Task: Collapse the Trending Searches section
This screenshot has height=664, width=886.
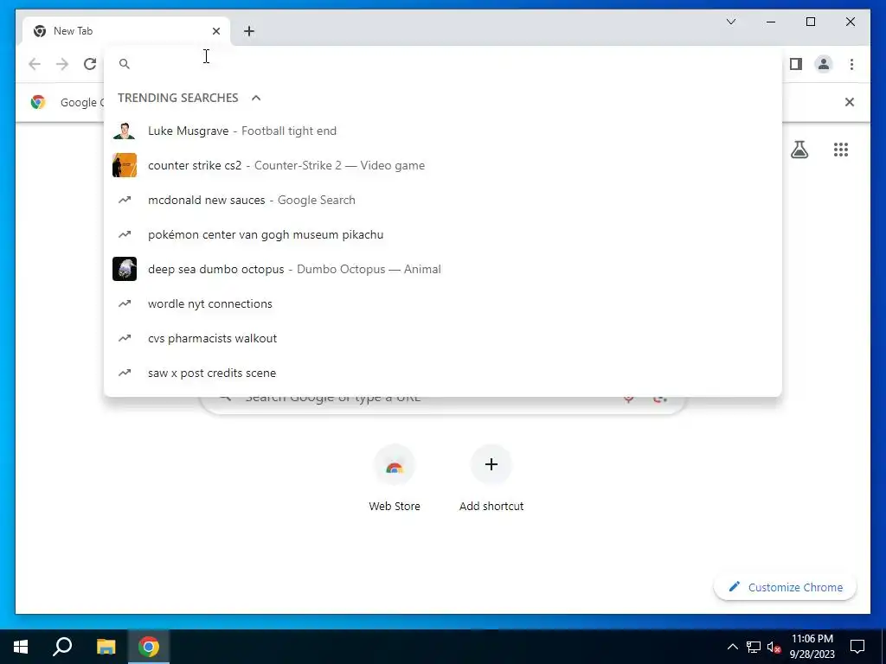Action: click(256, 98)
